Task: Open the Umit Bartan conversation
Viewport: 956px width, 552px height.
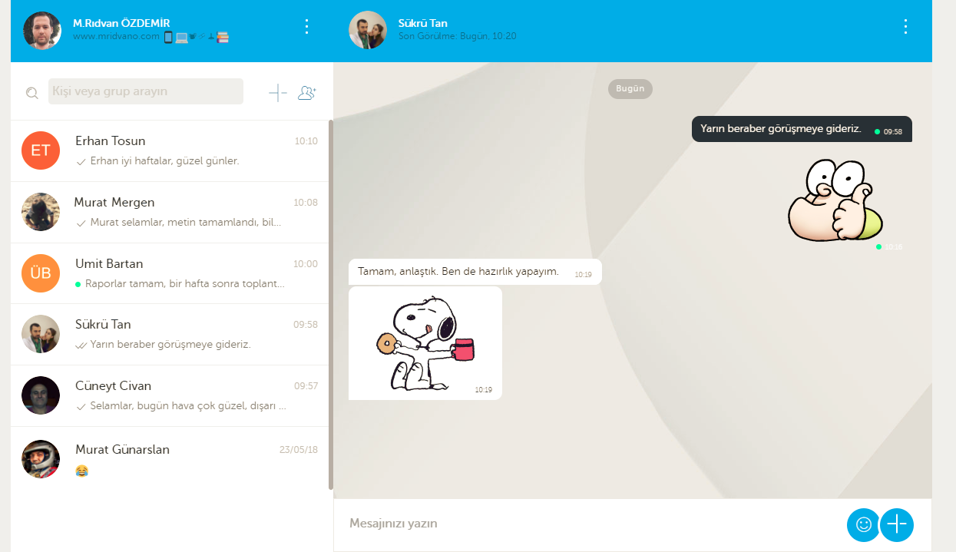Action: (x=170, y=273)
